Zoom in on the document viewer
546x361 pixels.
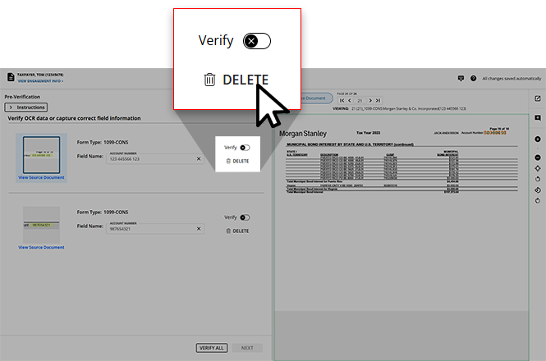538,139
